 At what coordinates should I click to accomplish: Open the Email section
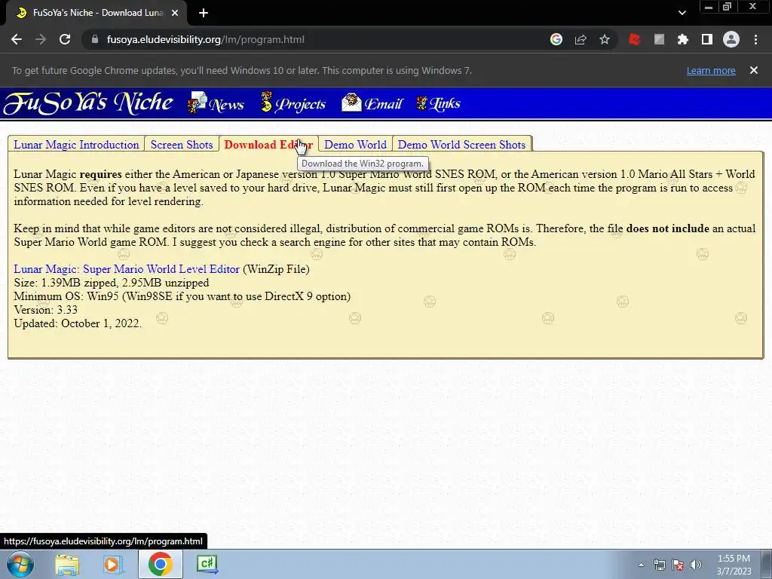click(x=372, y=103)
